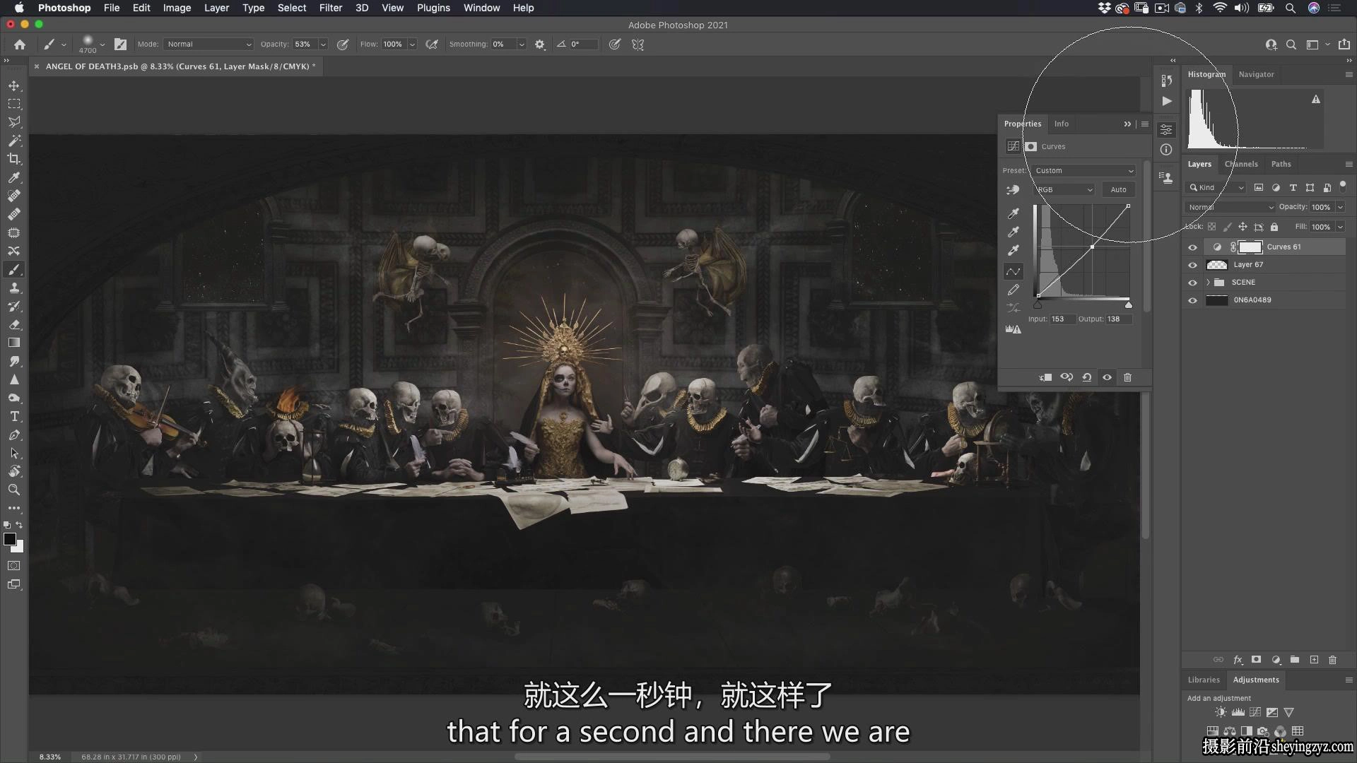The height and width of the screenshot is (763, 1357).
Task: Open brush smoothing options gear
Action: pos(540,45)
